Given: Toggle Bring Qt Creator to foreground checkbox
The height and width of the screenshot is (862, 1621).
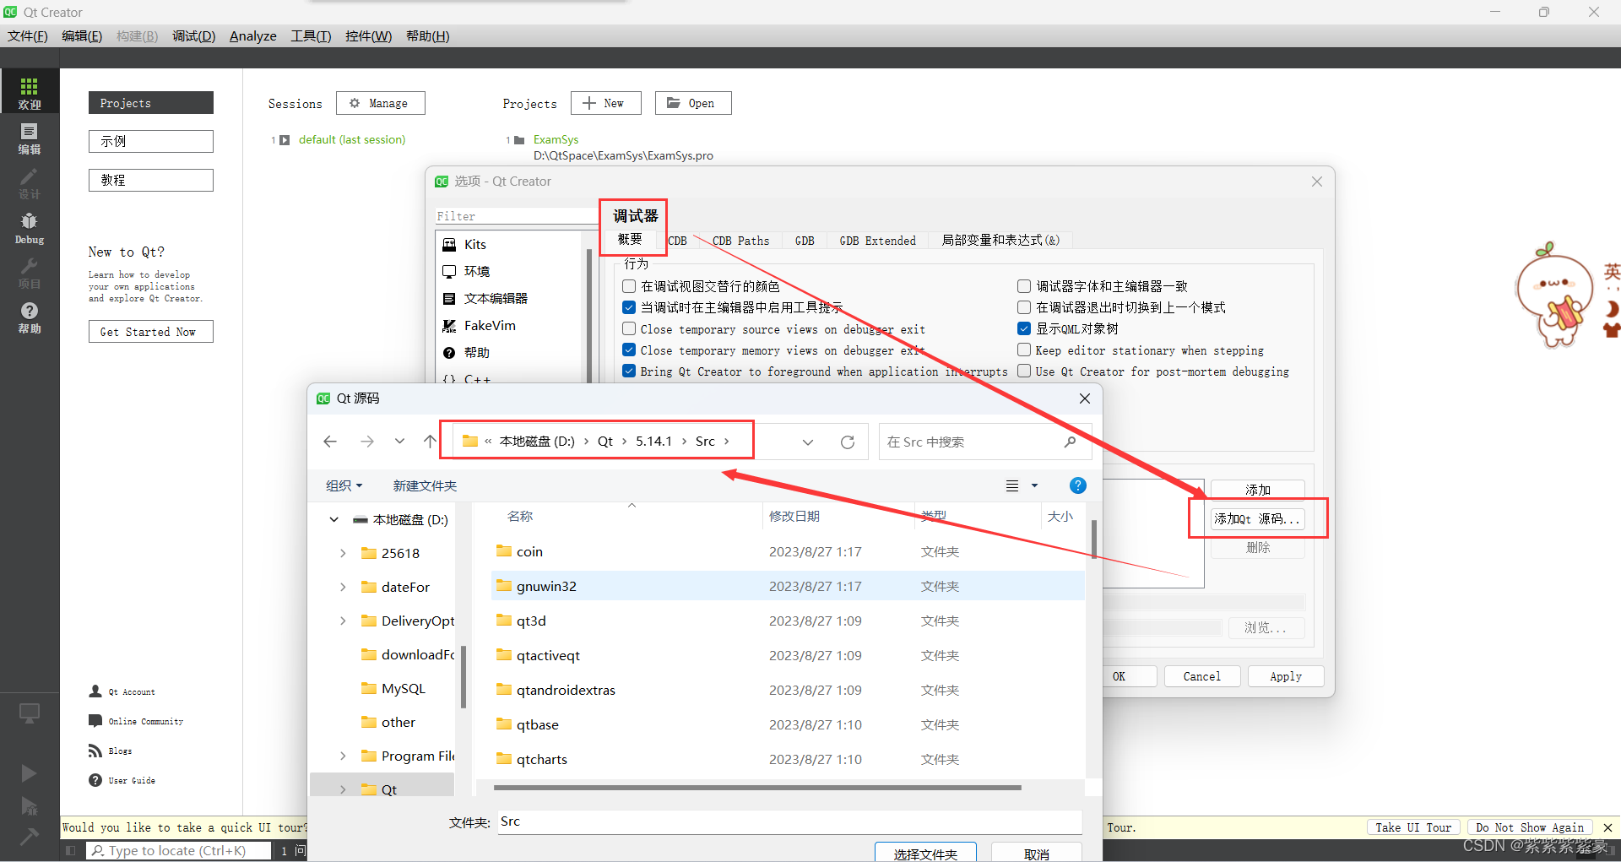Looking at the screenshot, I should click(629, 371).
